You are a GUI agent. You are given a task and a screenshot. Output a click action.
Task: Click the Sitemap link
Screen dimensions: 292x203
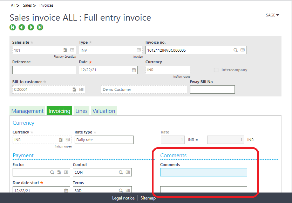148,198
